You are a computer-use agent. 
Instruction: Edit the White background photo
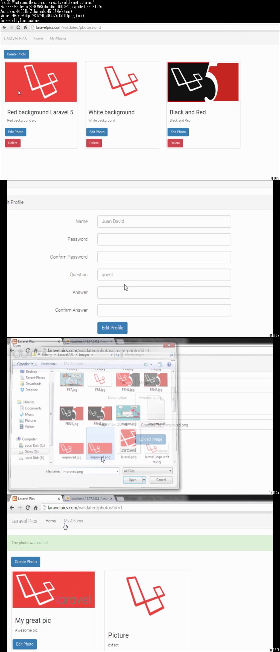97,132
